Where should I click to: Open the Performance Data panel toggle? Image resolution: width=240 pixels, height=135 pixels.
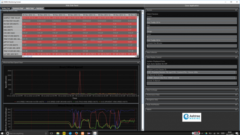click(236, 95)
